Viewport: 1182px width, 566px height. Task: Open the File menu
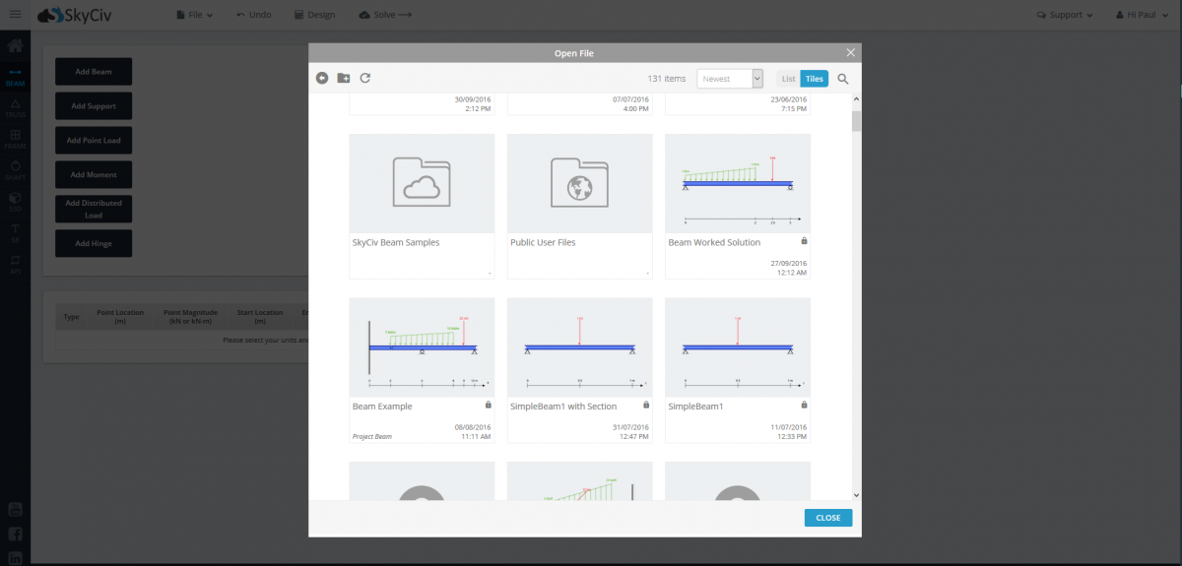[195, 15]
